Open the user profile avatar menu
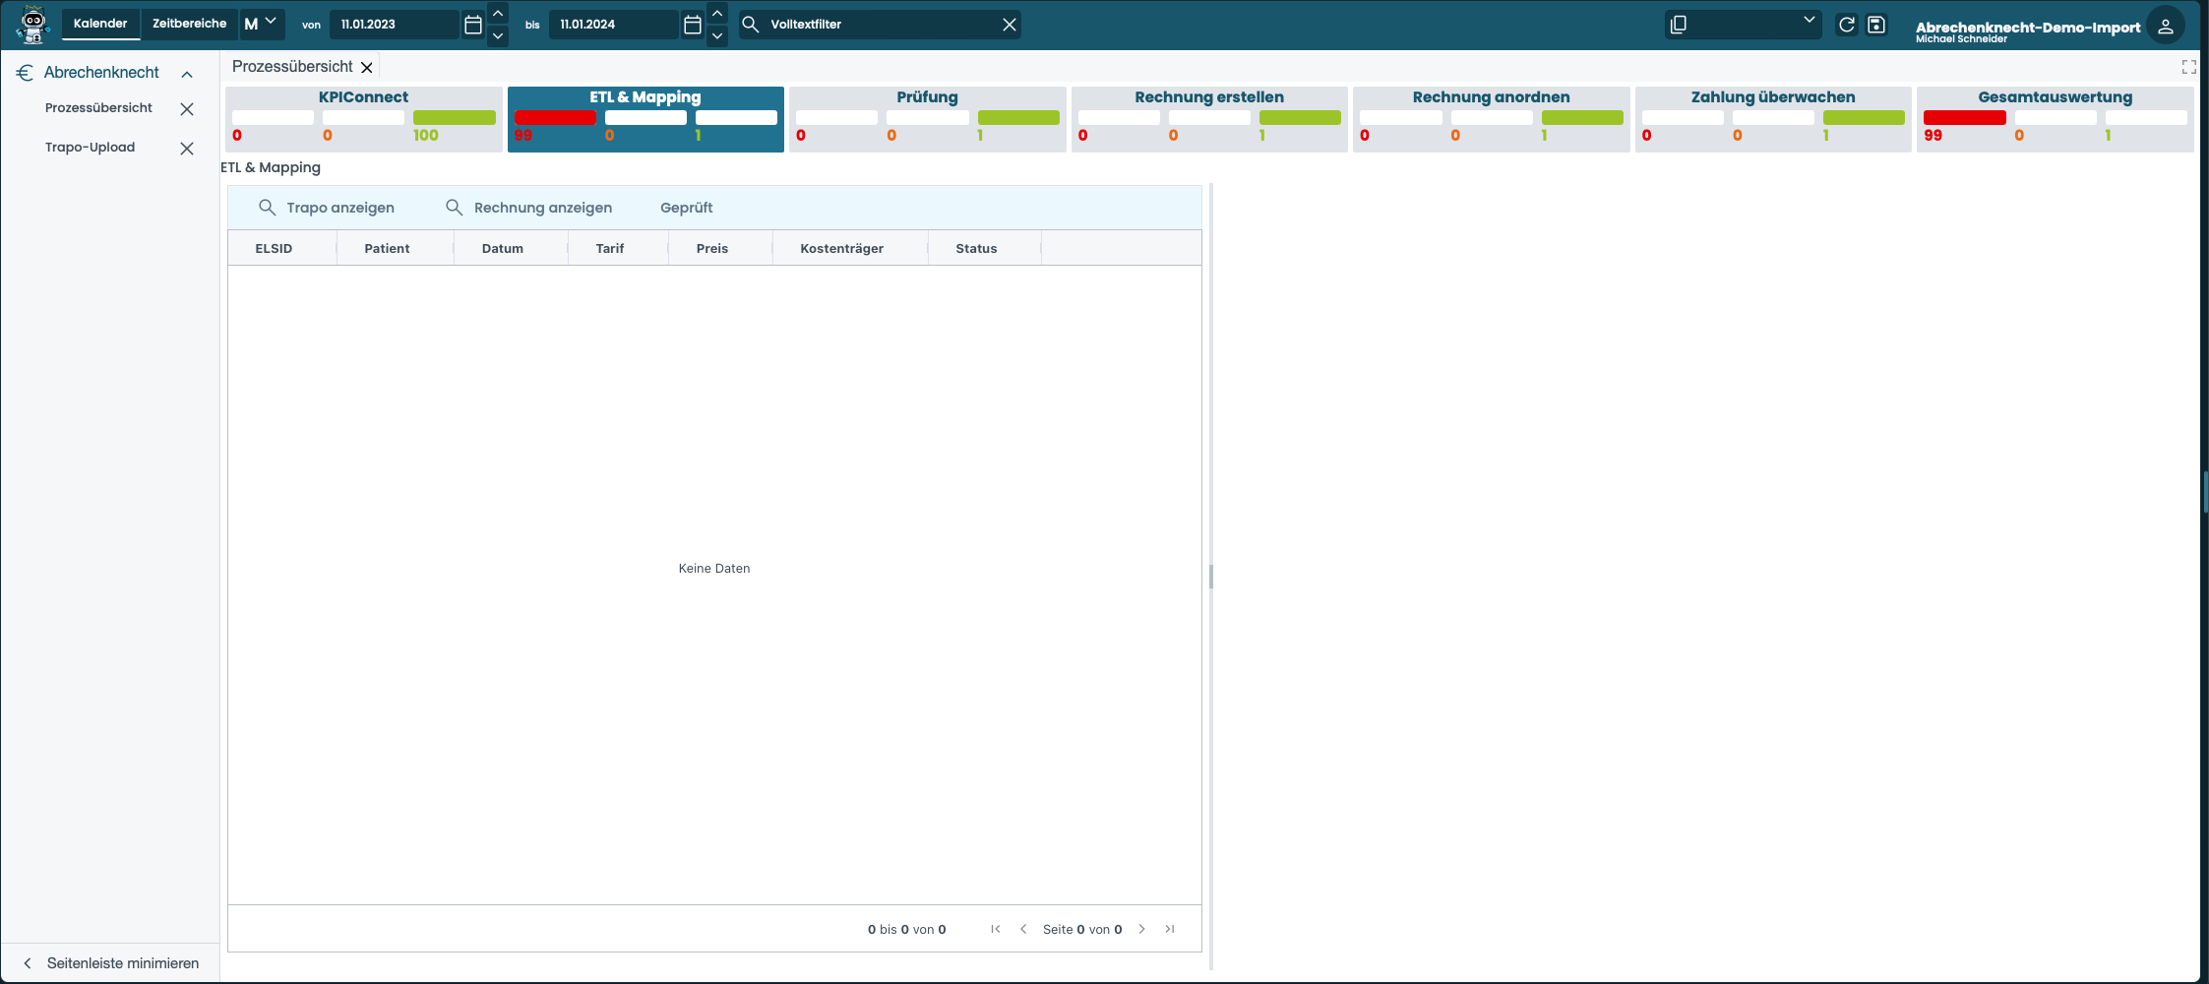Screen dimensions: 2209x984 coord(2165,27)
